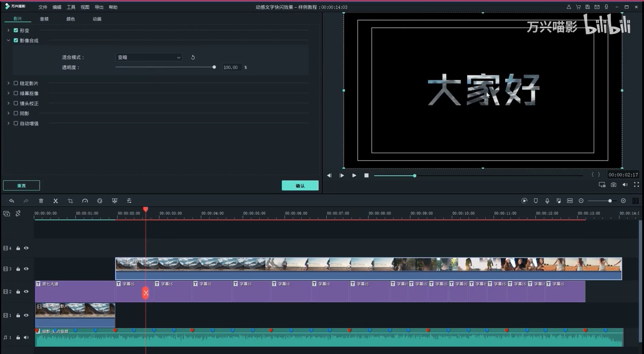Select the crop tool icon
The height and width of the screenshot is (354, 644).
70,201
